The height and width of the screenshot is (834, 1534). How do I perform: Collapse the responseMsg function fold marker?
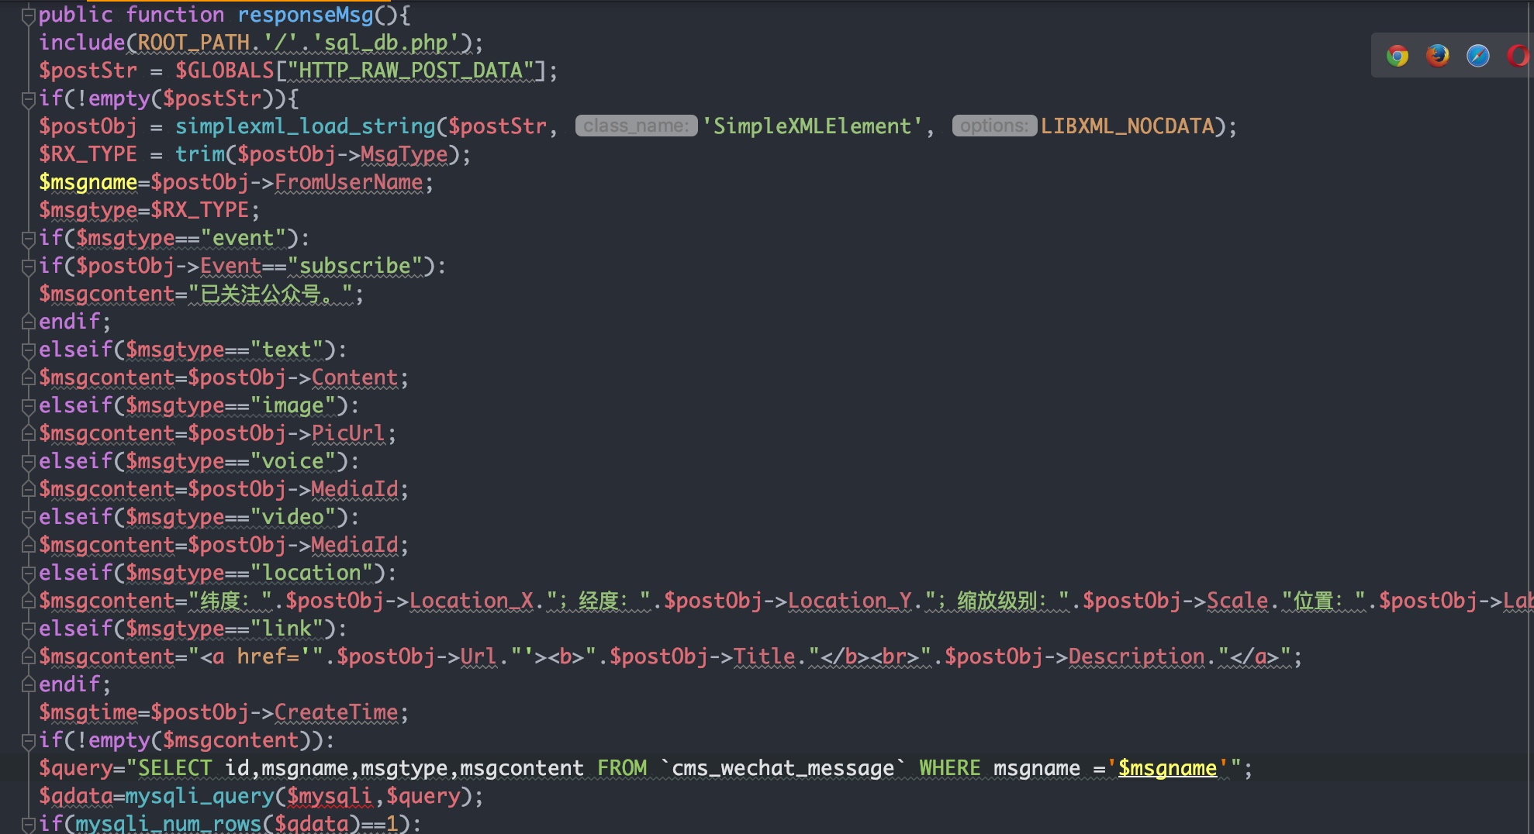(29, 15)
